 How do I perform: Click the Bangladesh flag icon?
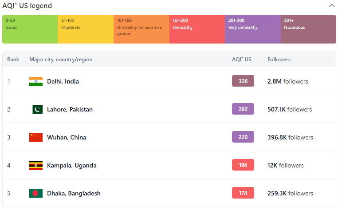click(36, 193)
